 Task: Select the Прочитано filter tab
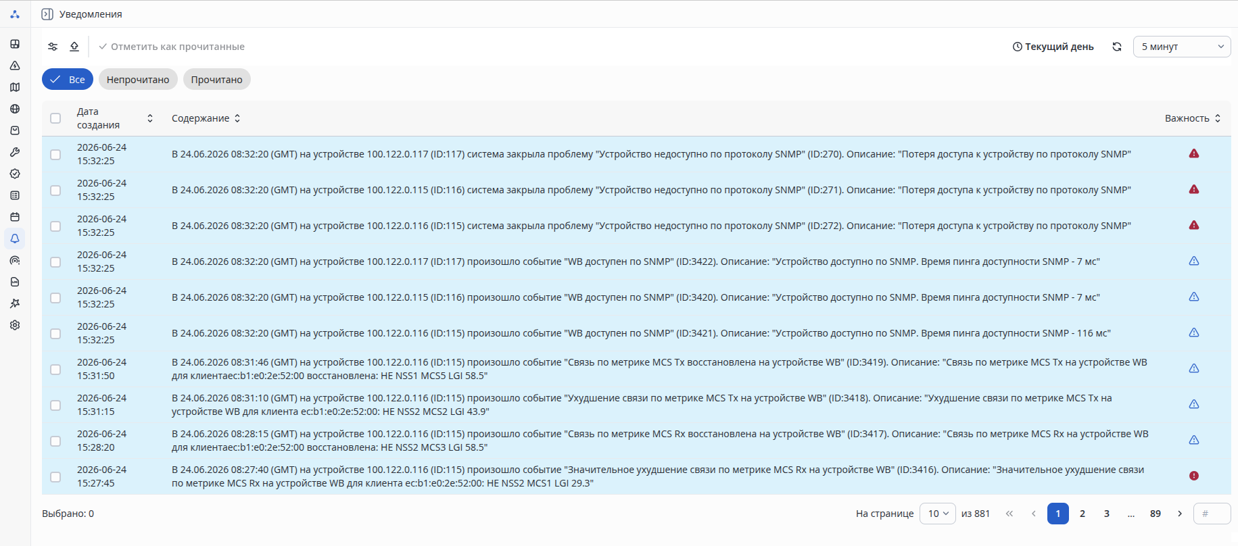click(216, 80)
